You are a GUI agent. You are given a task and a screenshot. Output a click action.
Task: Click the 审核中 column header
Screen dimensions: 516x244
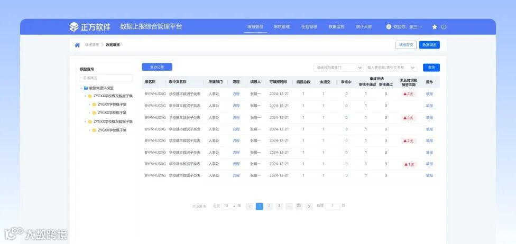[346, 82]
